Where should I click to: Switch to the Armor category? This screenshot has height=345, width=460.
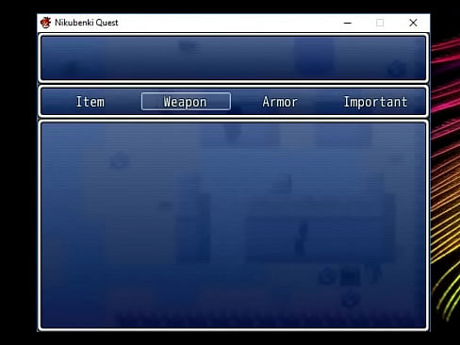pyautogui.click(x=280, y=102)
